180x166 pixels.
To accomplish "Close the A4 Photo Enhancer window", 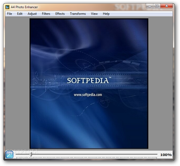I will pos(167,6).
